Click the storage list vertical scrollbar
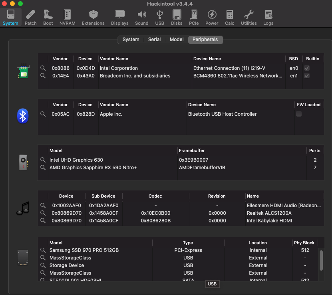Screen dimensions: 332x295 (321, 260)
